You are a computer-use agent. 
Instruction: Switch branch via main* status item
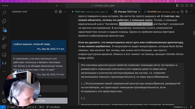11,107
